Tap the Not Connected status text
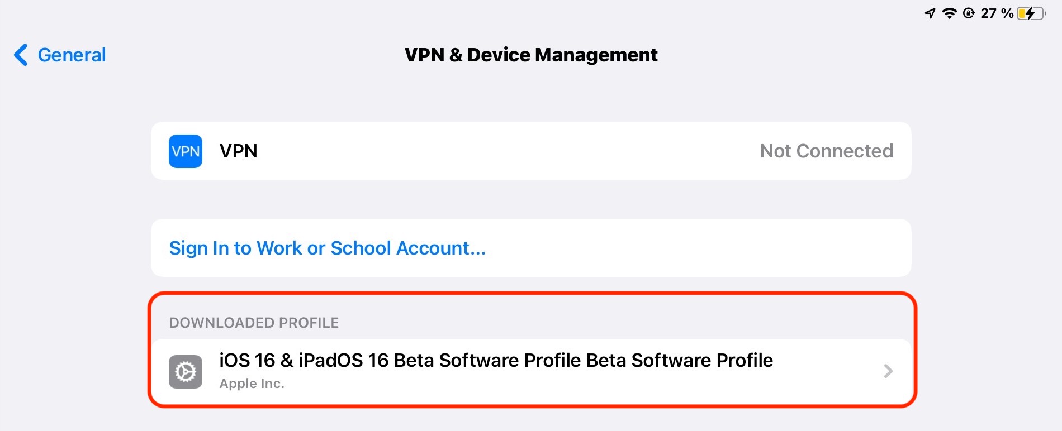This screenshot has height=431, width=1062. coord(826,151)
